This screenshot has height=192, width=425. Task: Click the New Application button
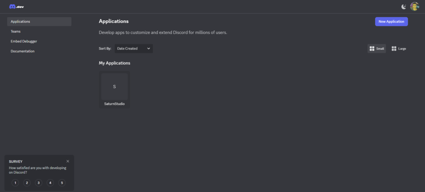pyautogui.click(x=391, y=22)
